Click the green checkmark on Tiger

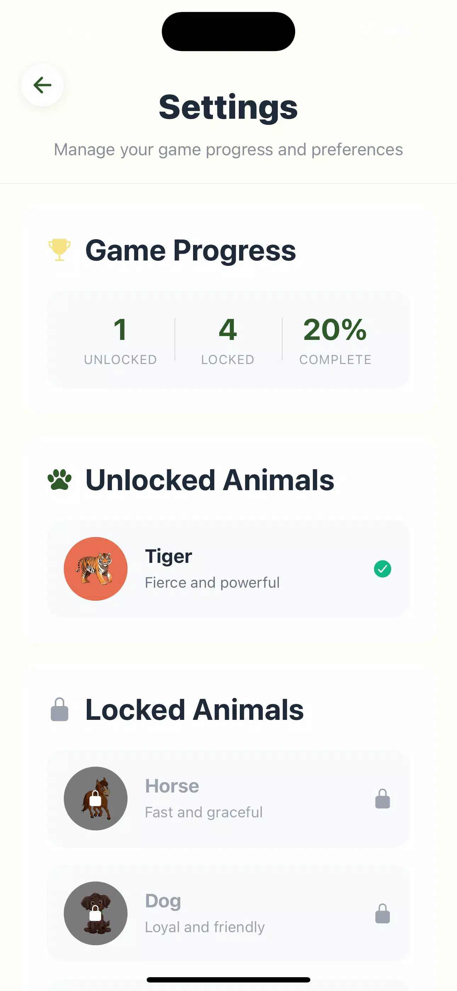pyautogui.click(x=382, y=569)
